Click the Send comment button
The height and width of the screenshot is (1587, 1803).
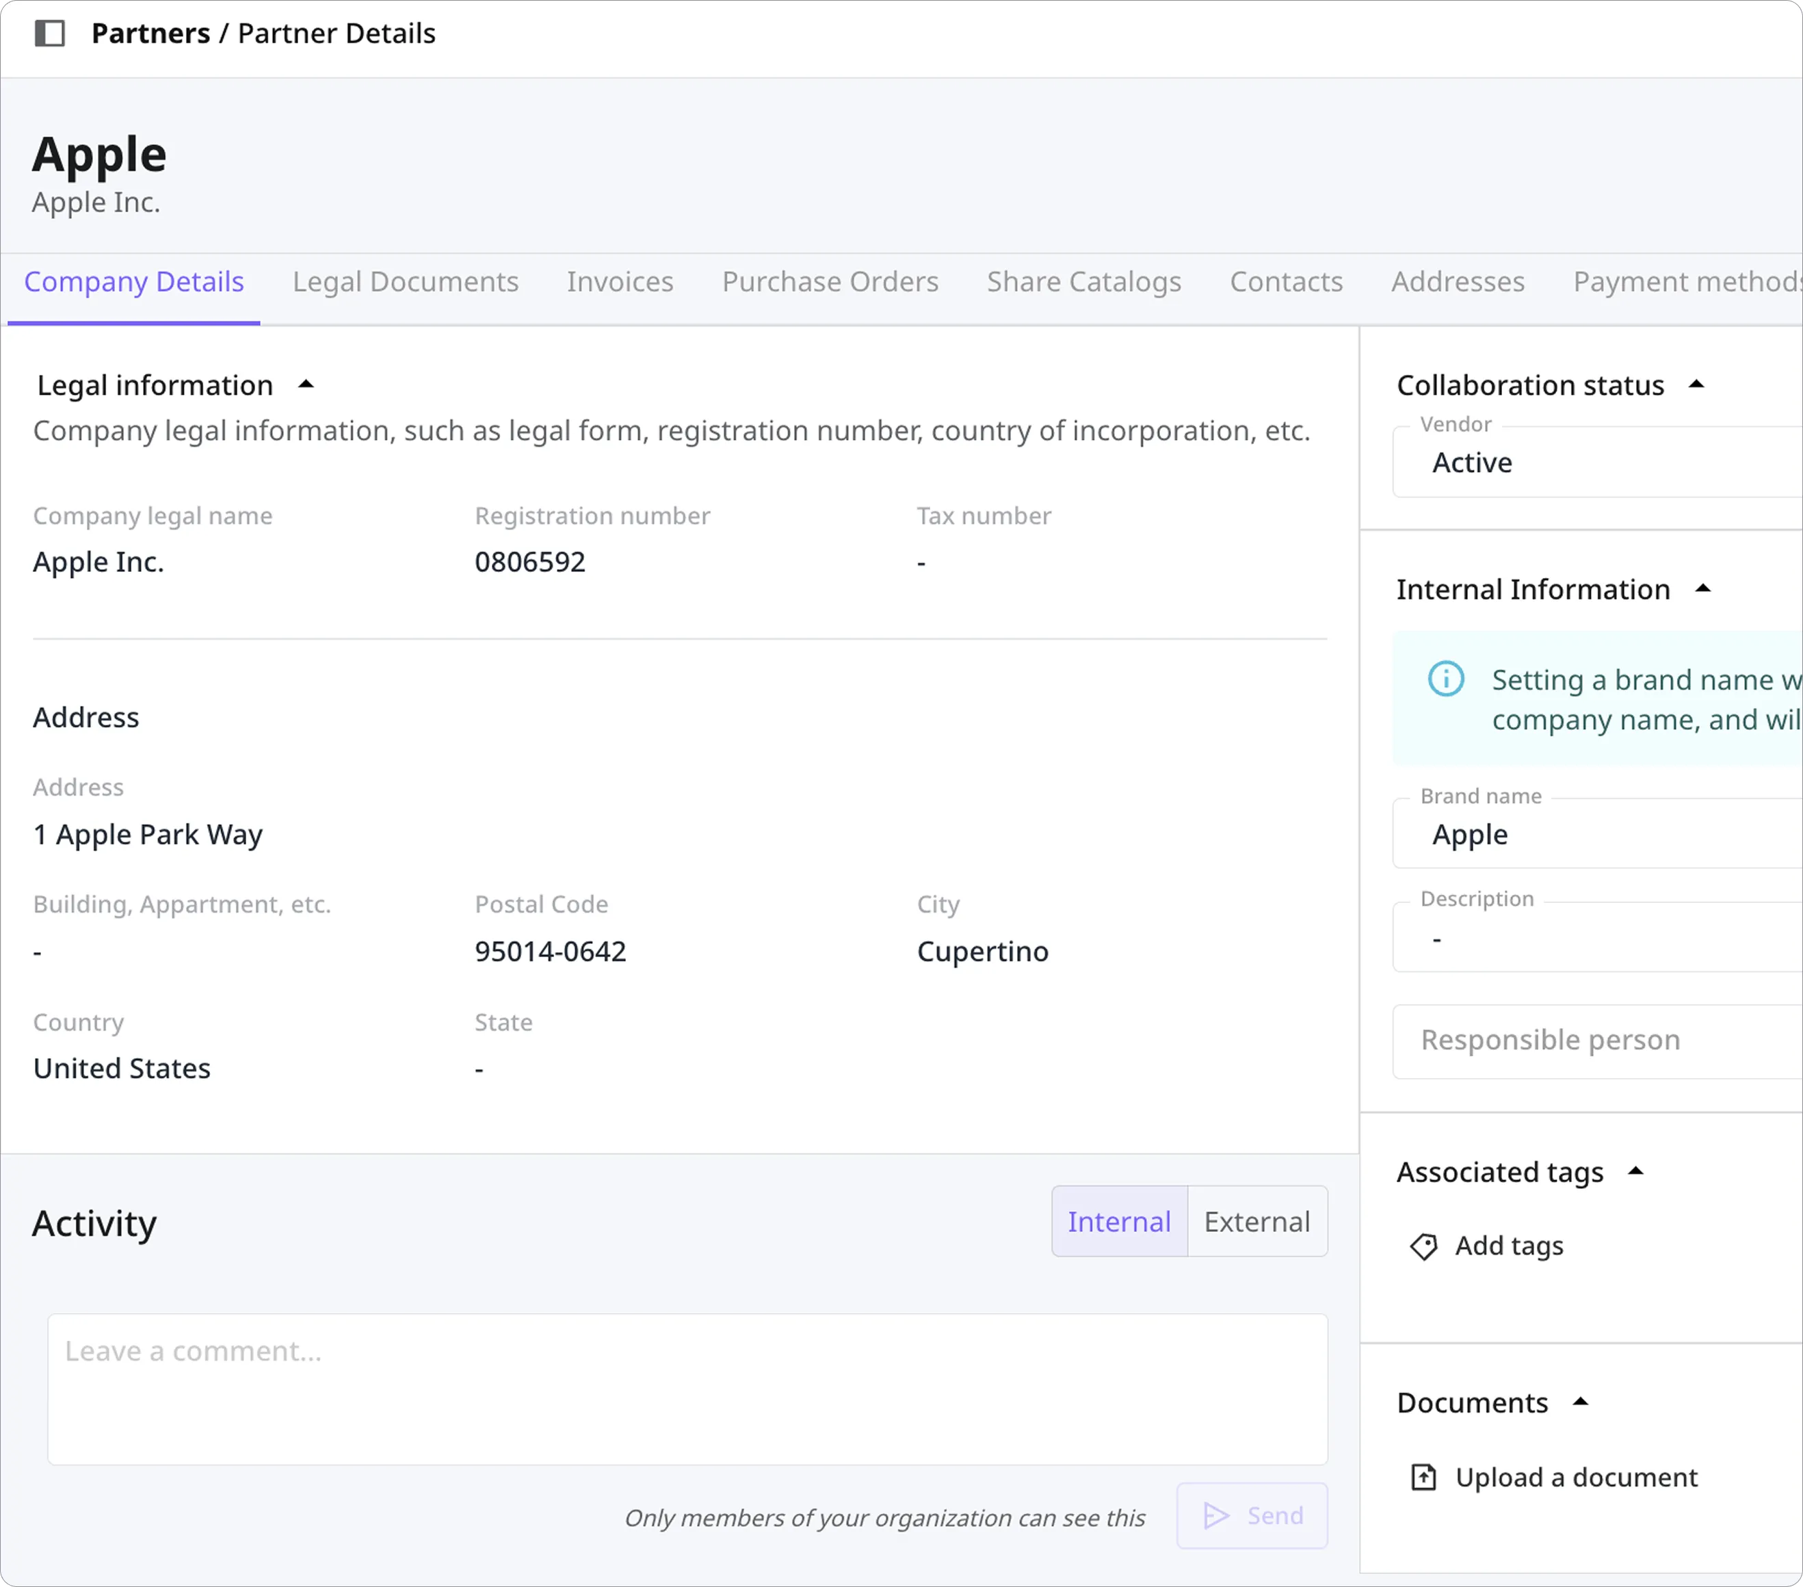pyautogui.click(x=1252, y=1516)
